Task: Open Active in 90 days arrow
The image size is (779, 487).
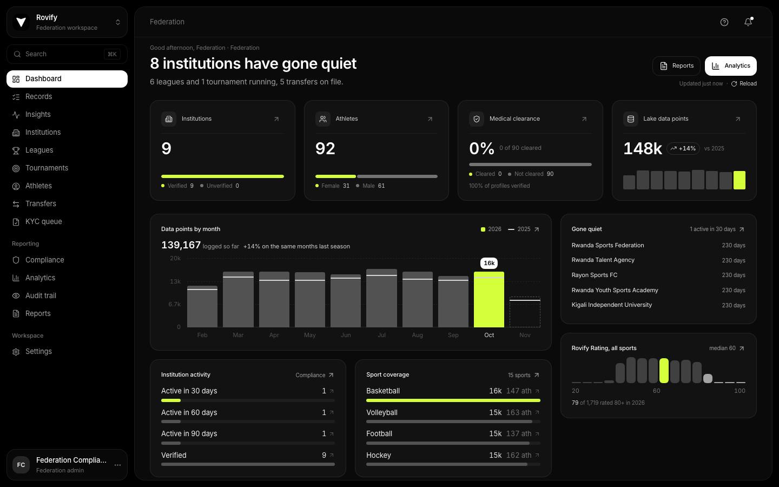Action: [332, 433]
